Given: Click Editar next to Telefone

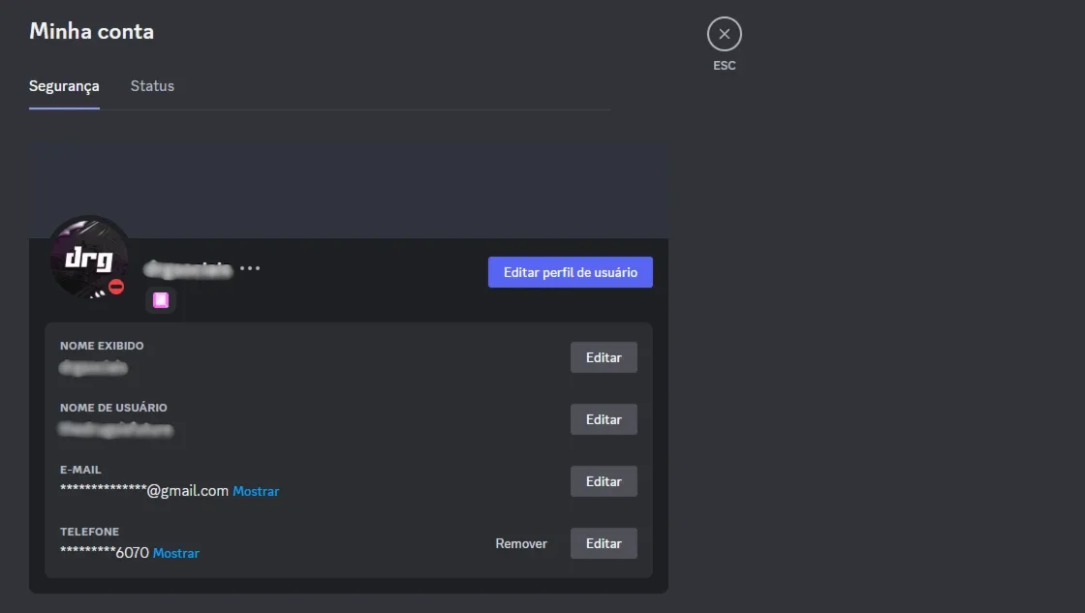Looking at the screenshot, I should [604, 543].
